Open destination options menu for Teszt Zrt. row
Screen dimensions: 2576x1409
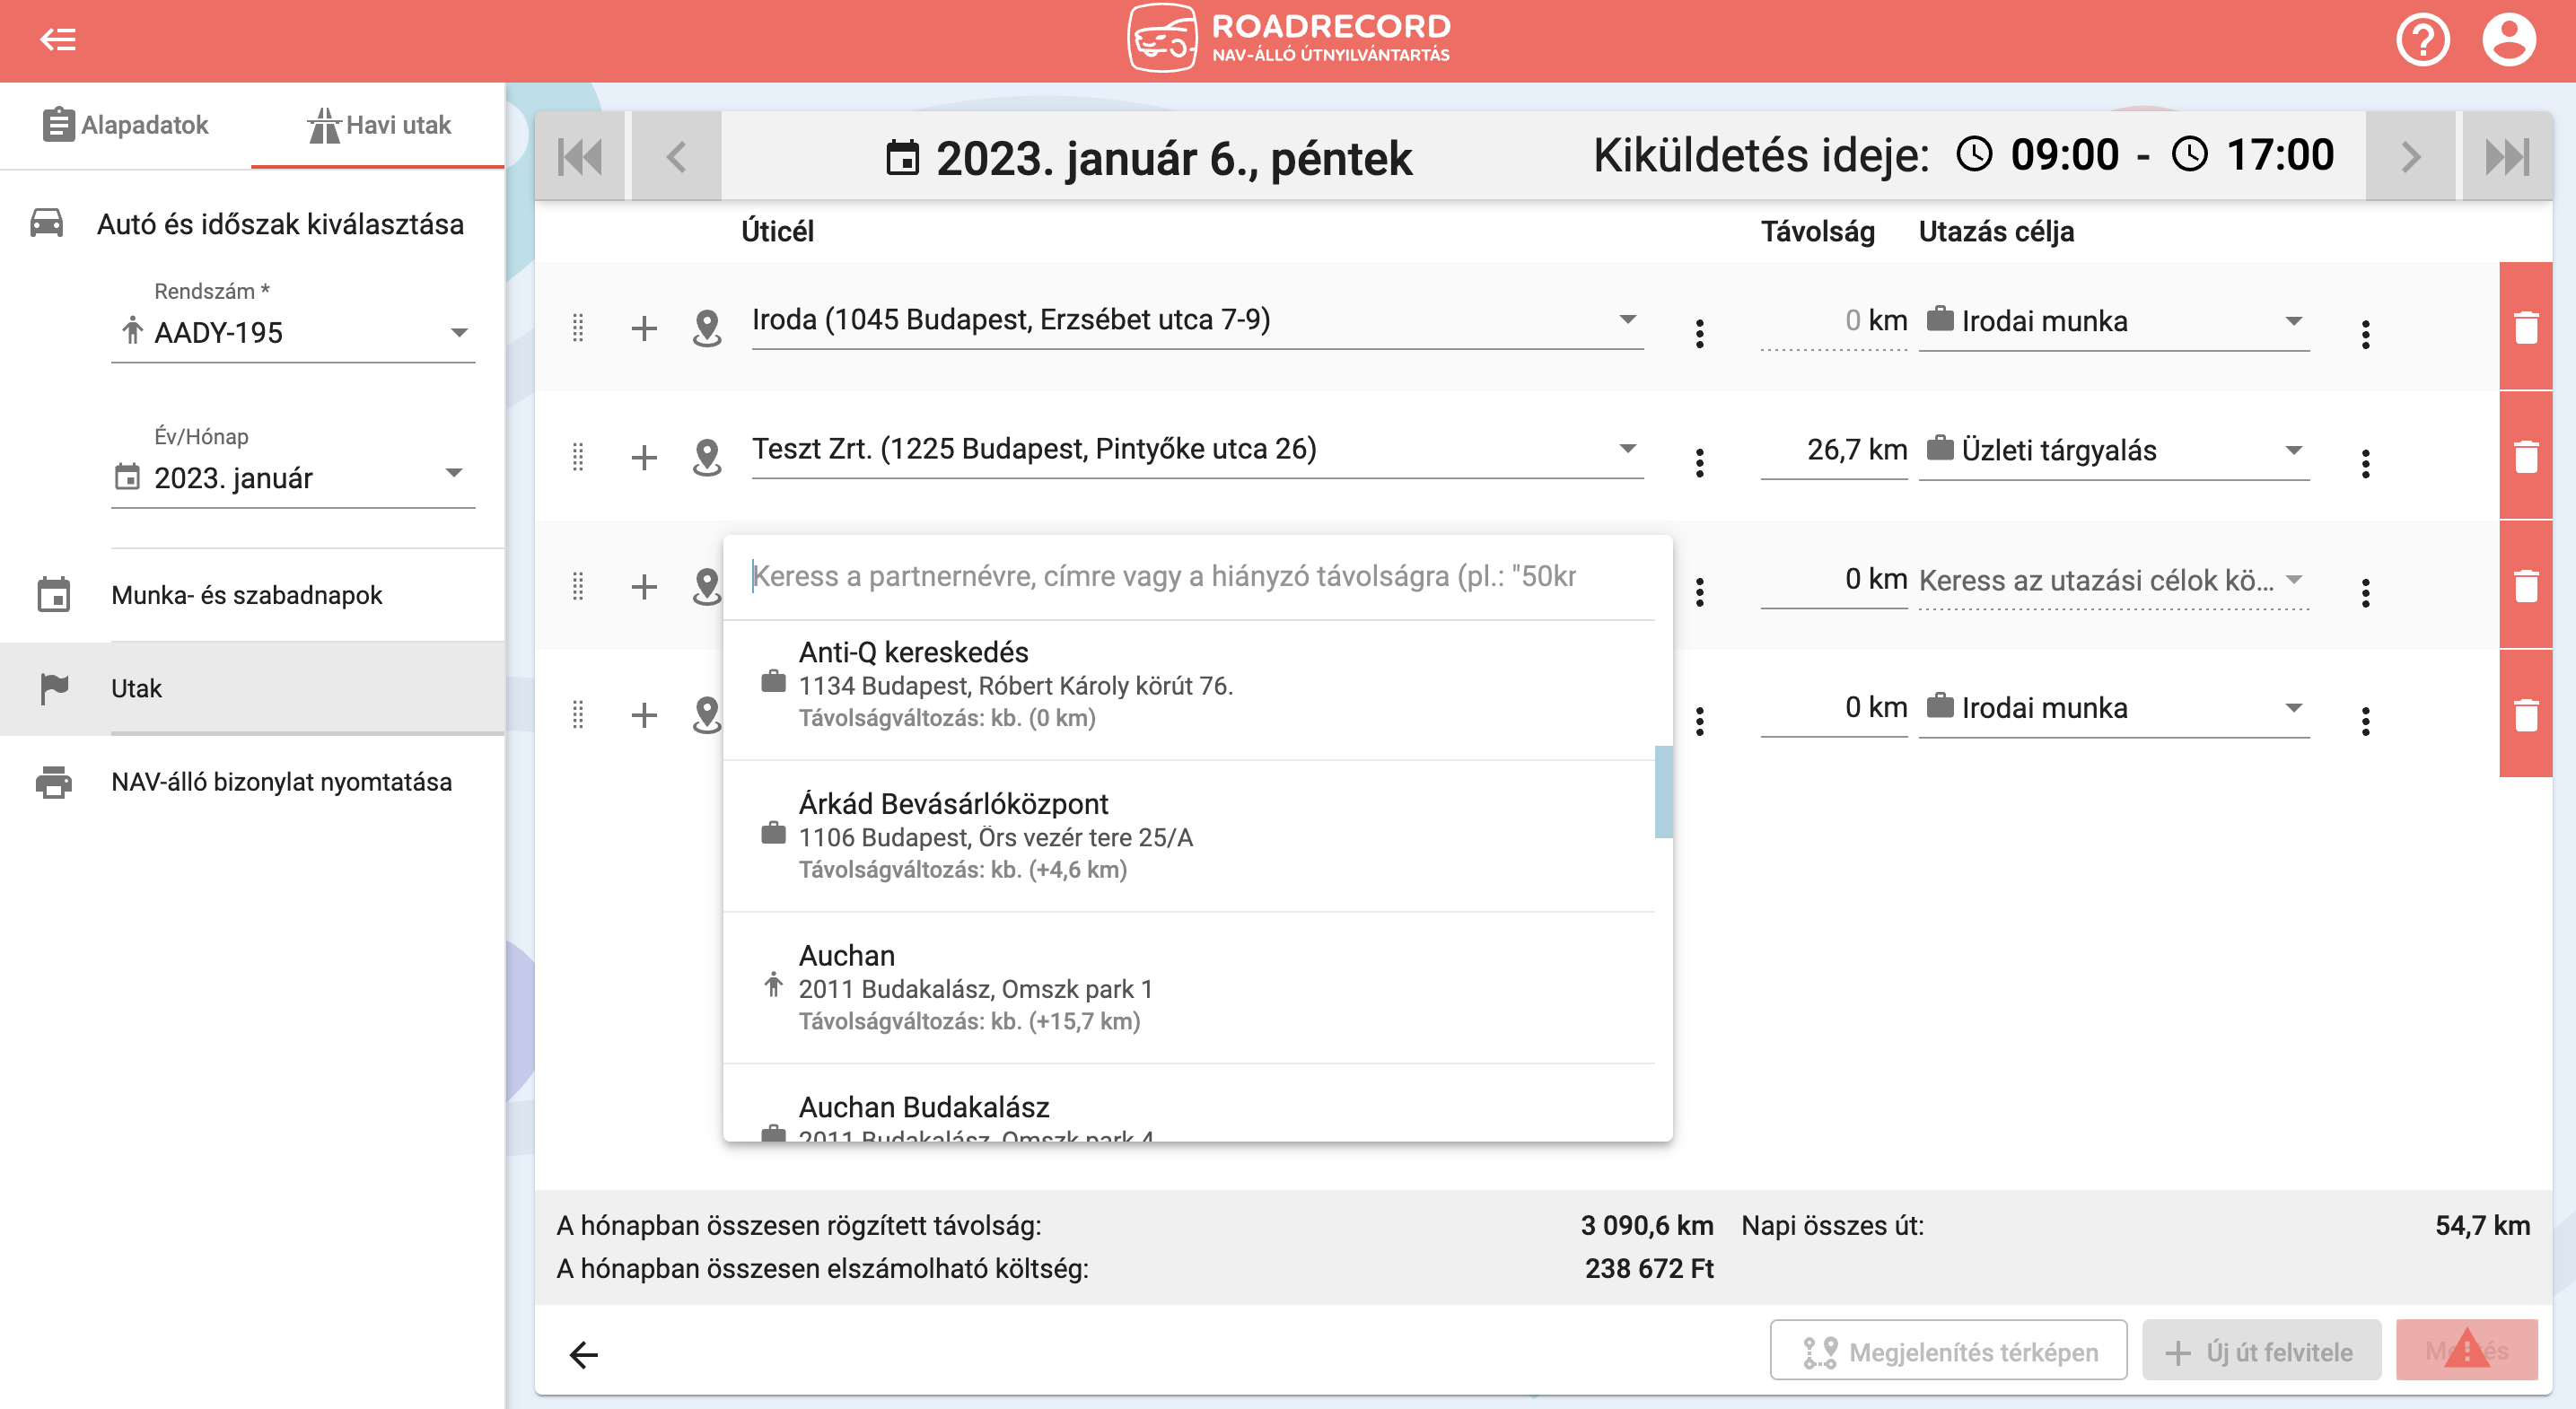click(x=1699, y=462)
